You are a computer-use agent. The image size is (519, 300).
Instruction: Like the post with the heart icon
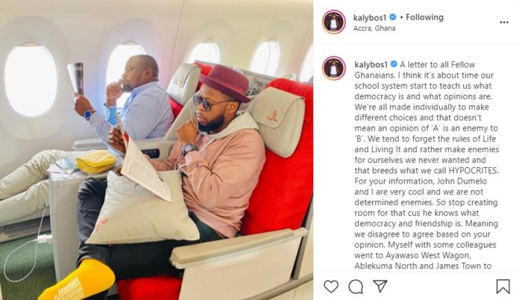tap(330, 287)
